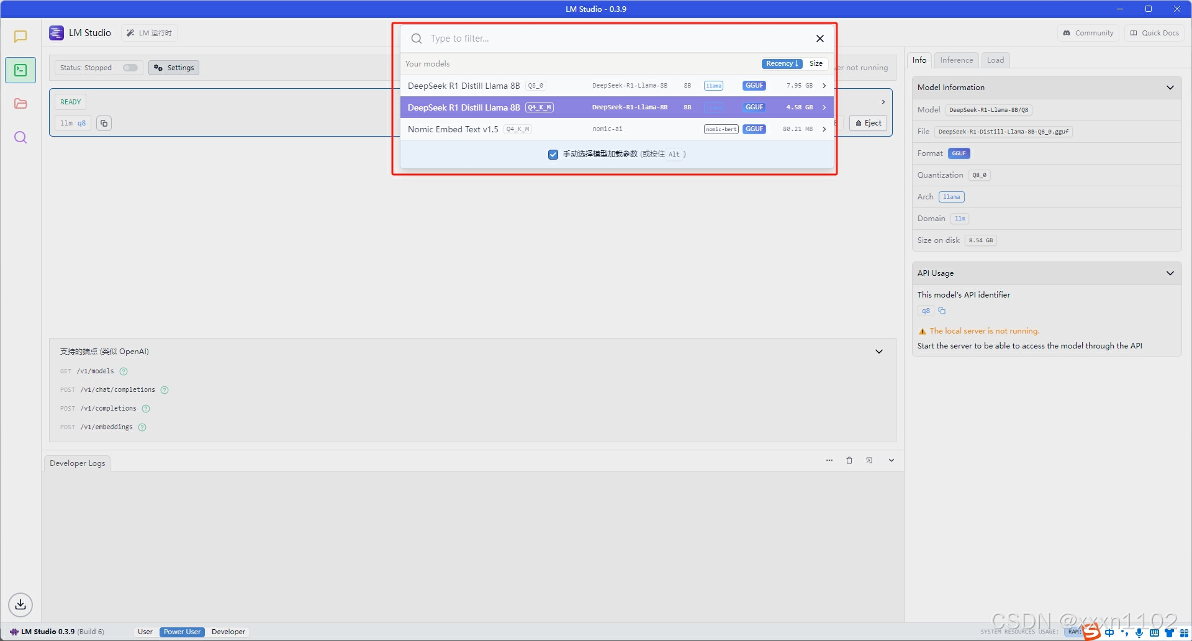
Task: Open help for POST /v1/embeddings endpoint
Action: coord(142,427)
